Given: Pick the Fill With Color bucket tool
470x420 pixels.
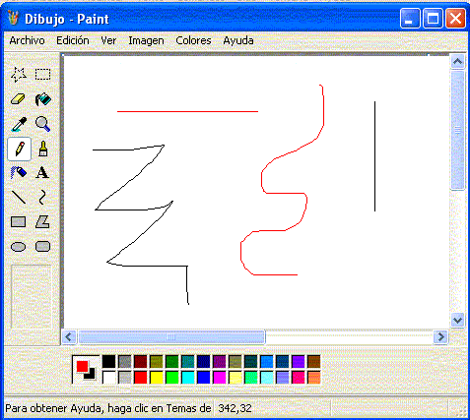Looking at the screenshot, I should [x=42, y=99].
